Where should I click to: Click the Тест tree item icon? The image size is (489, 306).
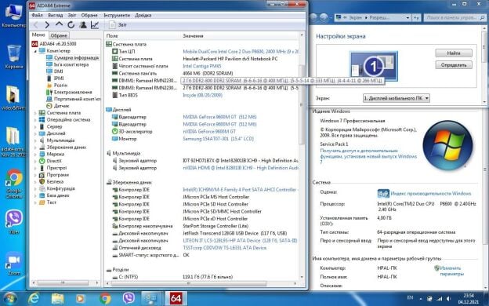[x=42, y=202]
